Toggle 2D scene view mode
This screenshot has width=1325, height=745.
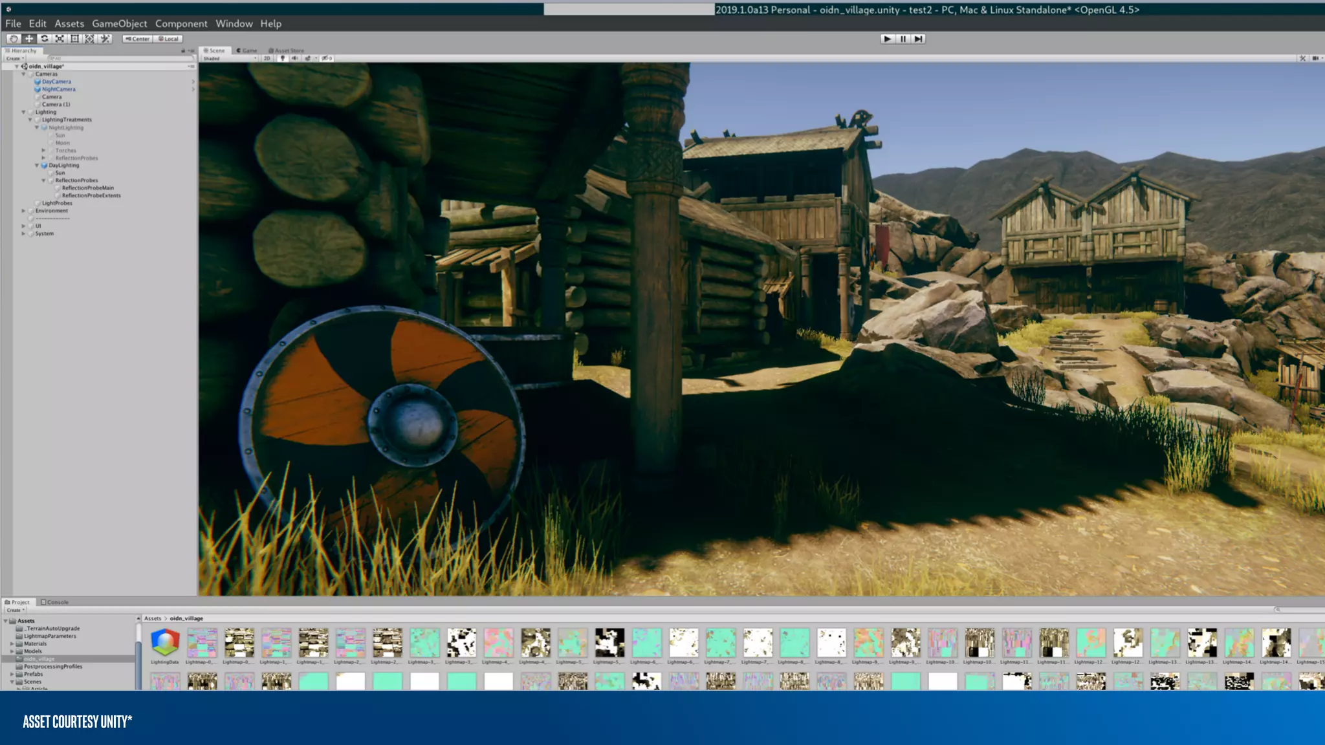267,58
